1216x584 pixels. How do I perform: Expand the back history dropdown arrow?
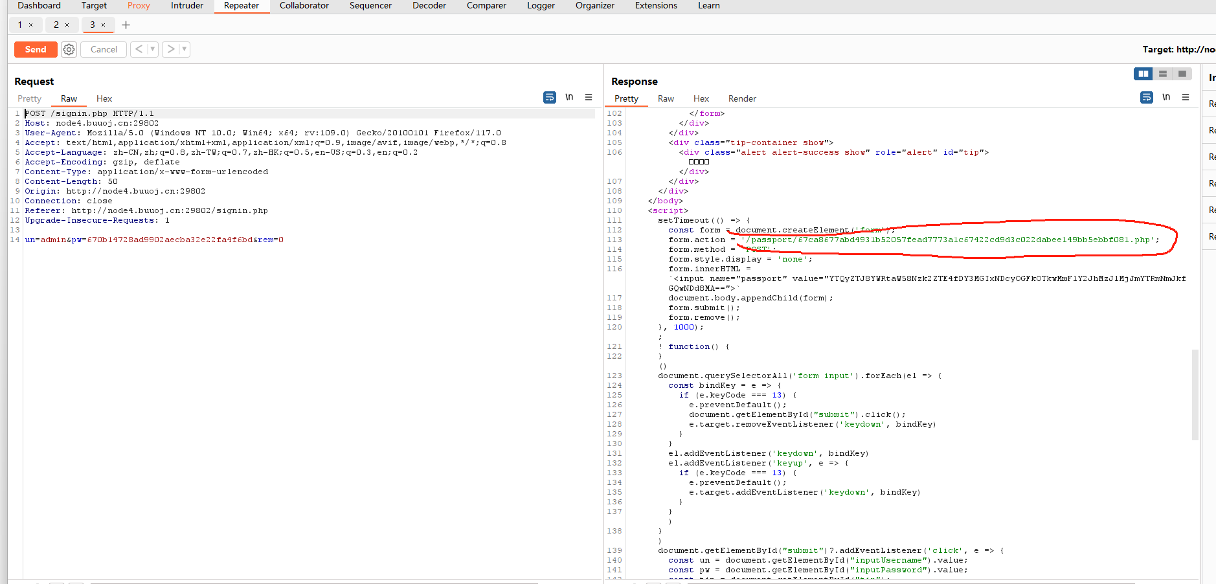[x=153, y=49]
